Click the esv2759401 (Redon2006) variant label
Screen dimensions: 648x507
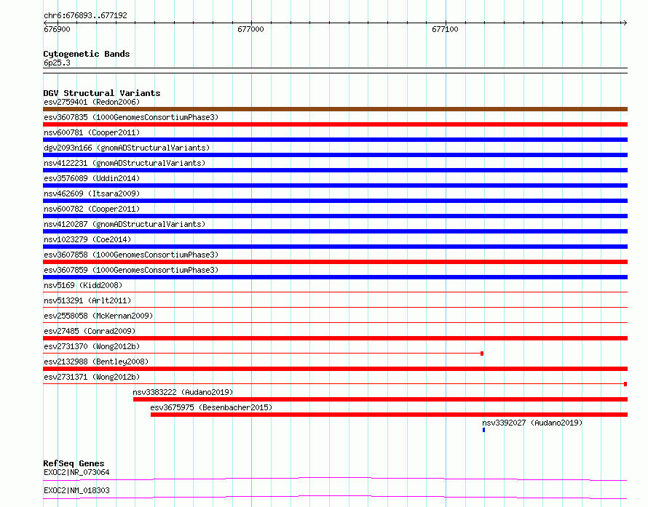coord(92,102)
